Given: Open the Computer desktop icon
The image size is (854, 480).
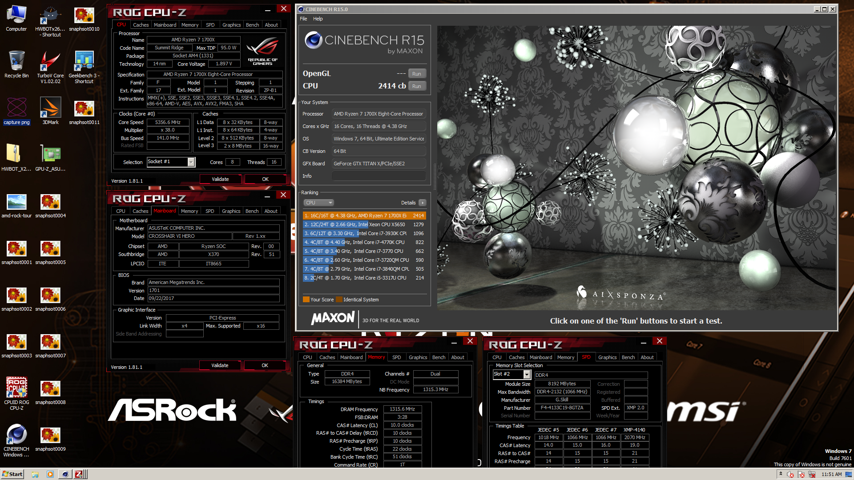Looking at the screenshot, I should click(x=16, y=18).
